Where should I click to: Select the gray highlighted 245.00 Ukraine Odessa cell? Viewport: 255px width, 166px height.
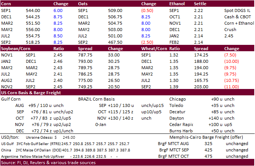(x=64, y=137)
